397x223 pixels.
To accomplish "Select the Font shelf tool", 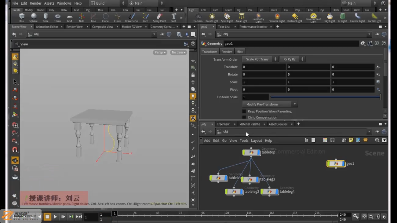I will [x=173, y=18].
